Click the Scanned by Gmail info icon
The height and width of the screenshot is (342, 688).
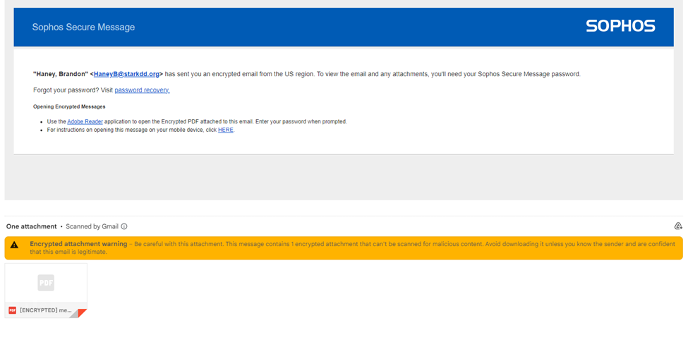124,226
